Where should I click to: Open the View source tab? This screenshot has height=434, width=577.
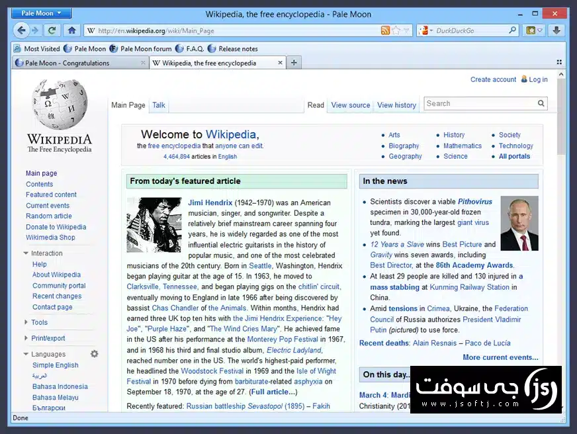[350, 105]
